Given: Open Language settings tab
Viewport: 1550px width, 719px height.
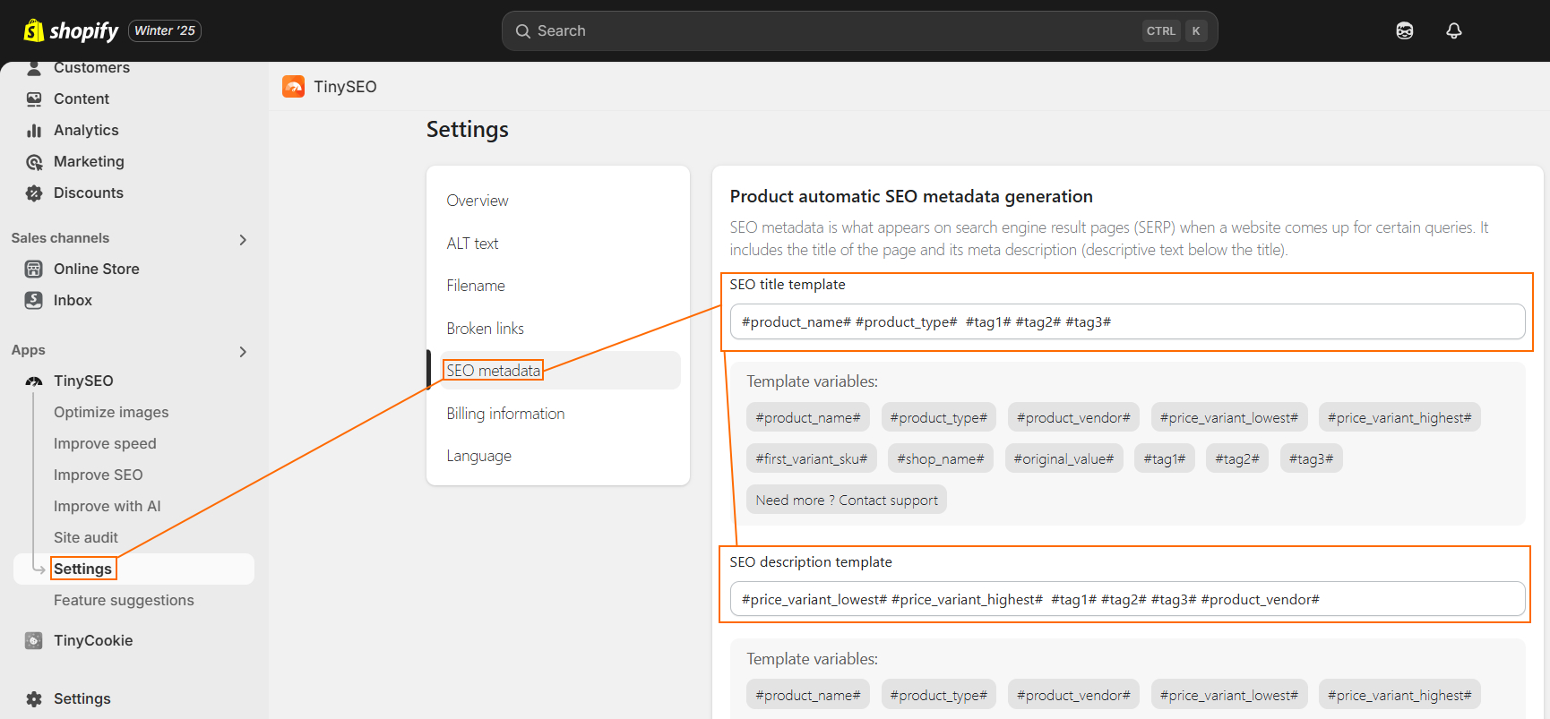Looking at the screenshot, I should [479, 456].
